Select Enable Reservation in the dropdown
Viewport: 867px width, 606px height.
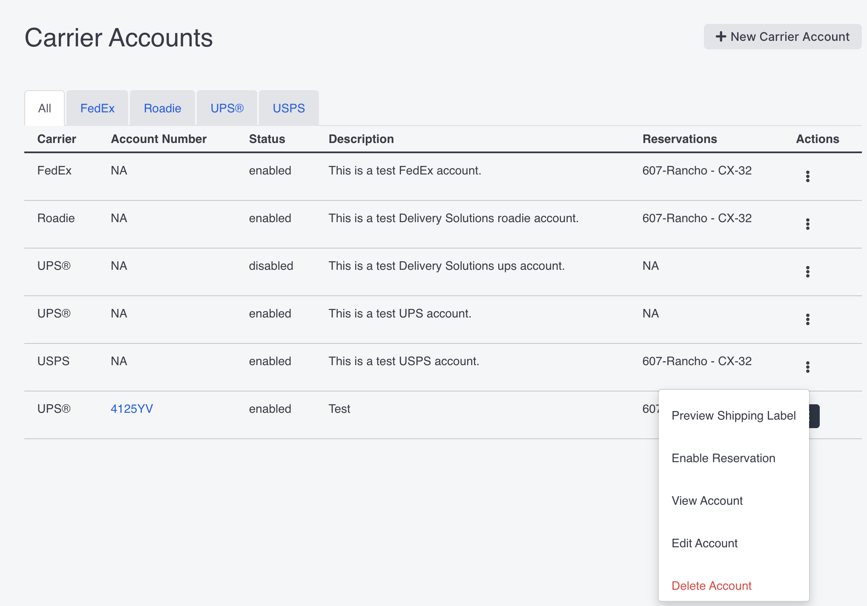723,458
